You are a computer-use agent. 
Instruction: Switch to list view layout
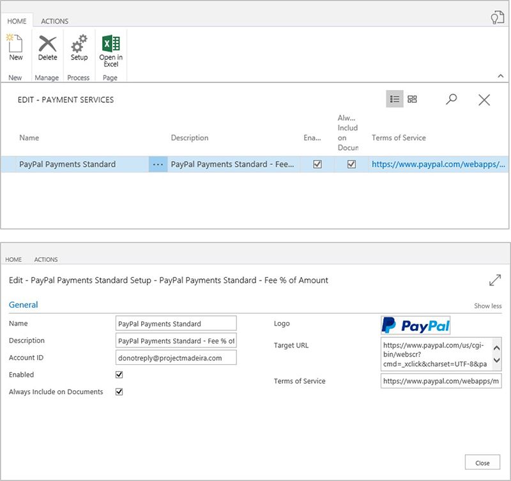(x=395, y=99)
